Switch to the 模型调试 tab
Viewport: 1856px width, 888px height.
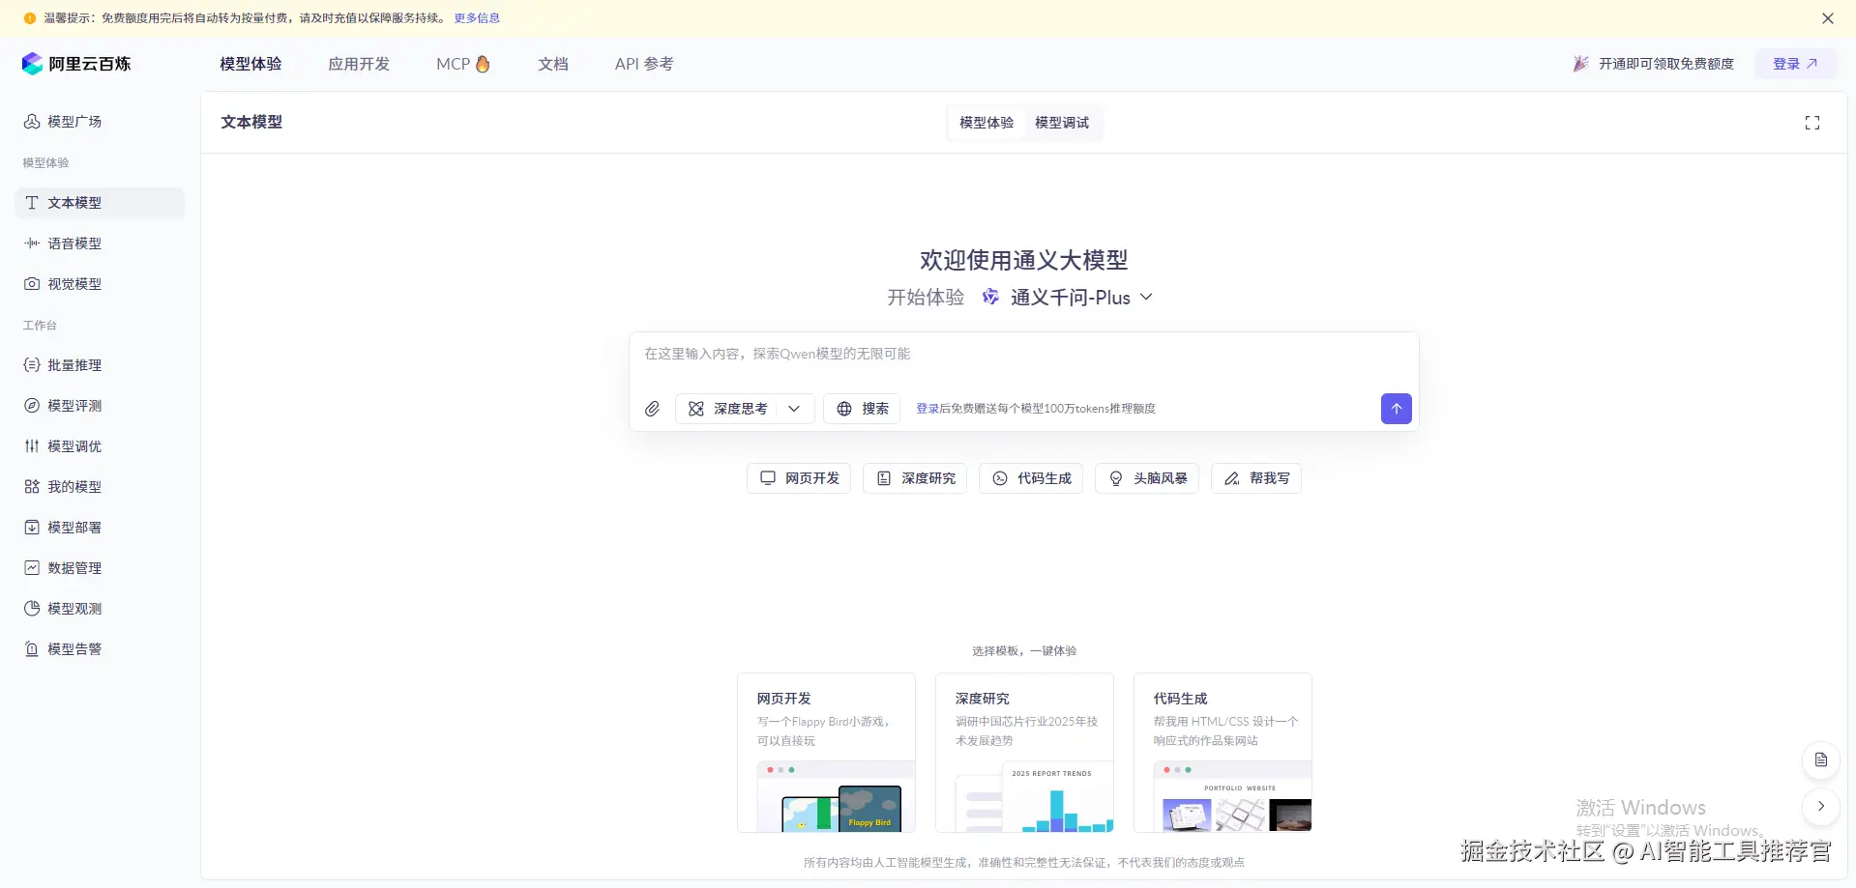(x=1062, y=123)
